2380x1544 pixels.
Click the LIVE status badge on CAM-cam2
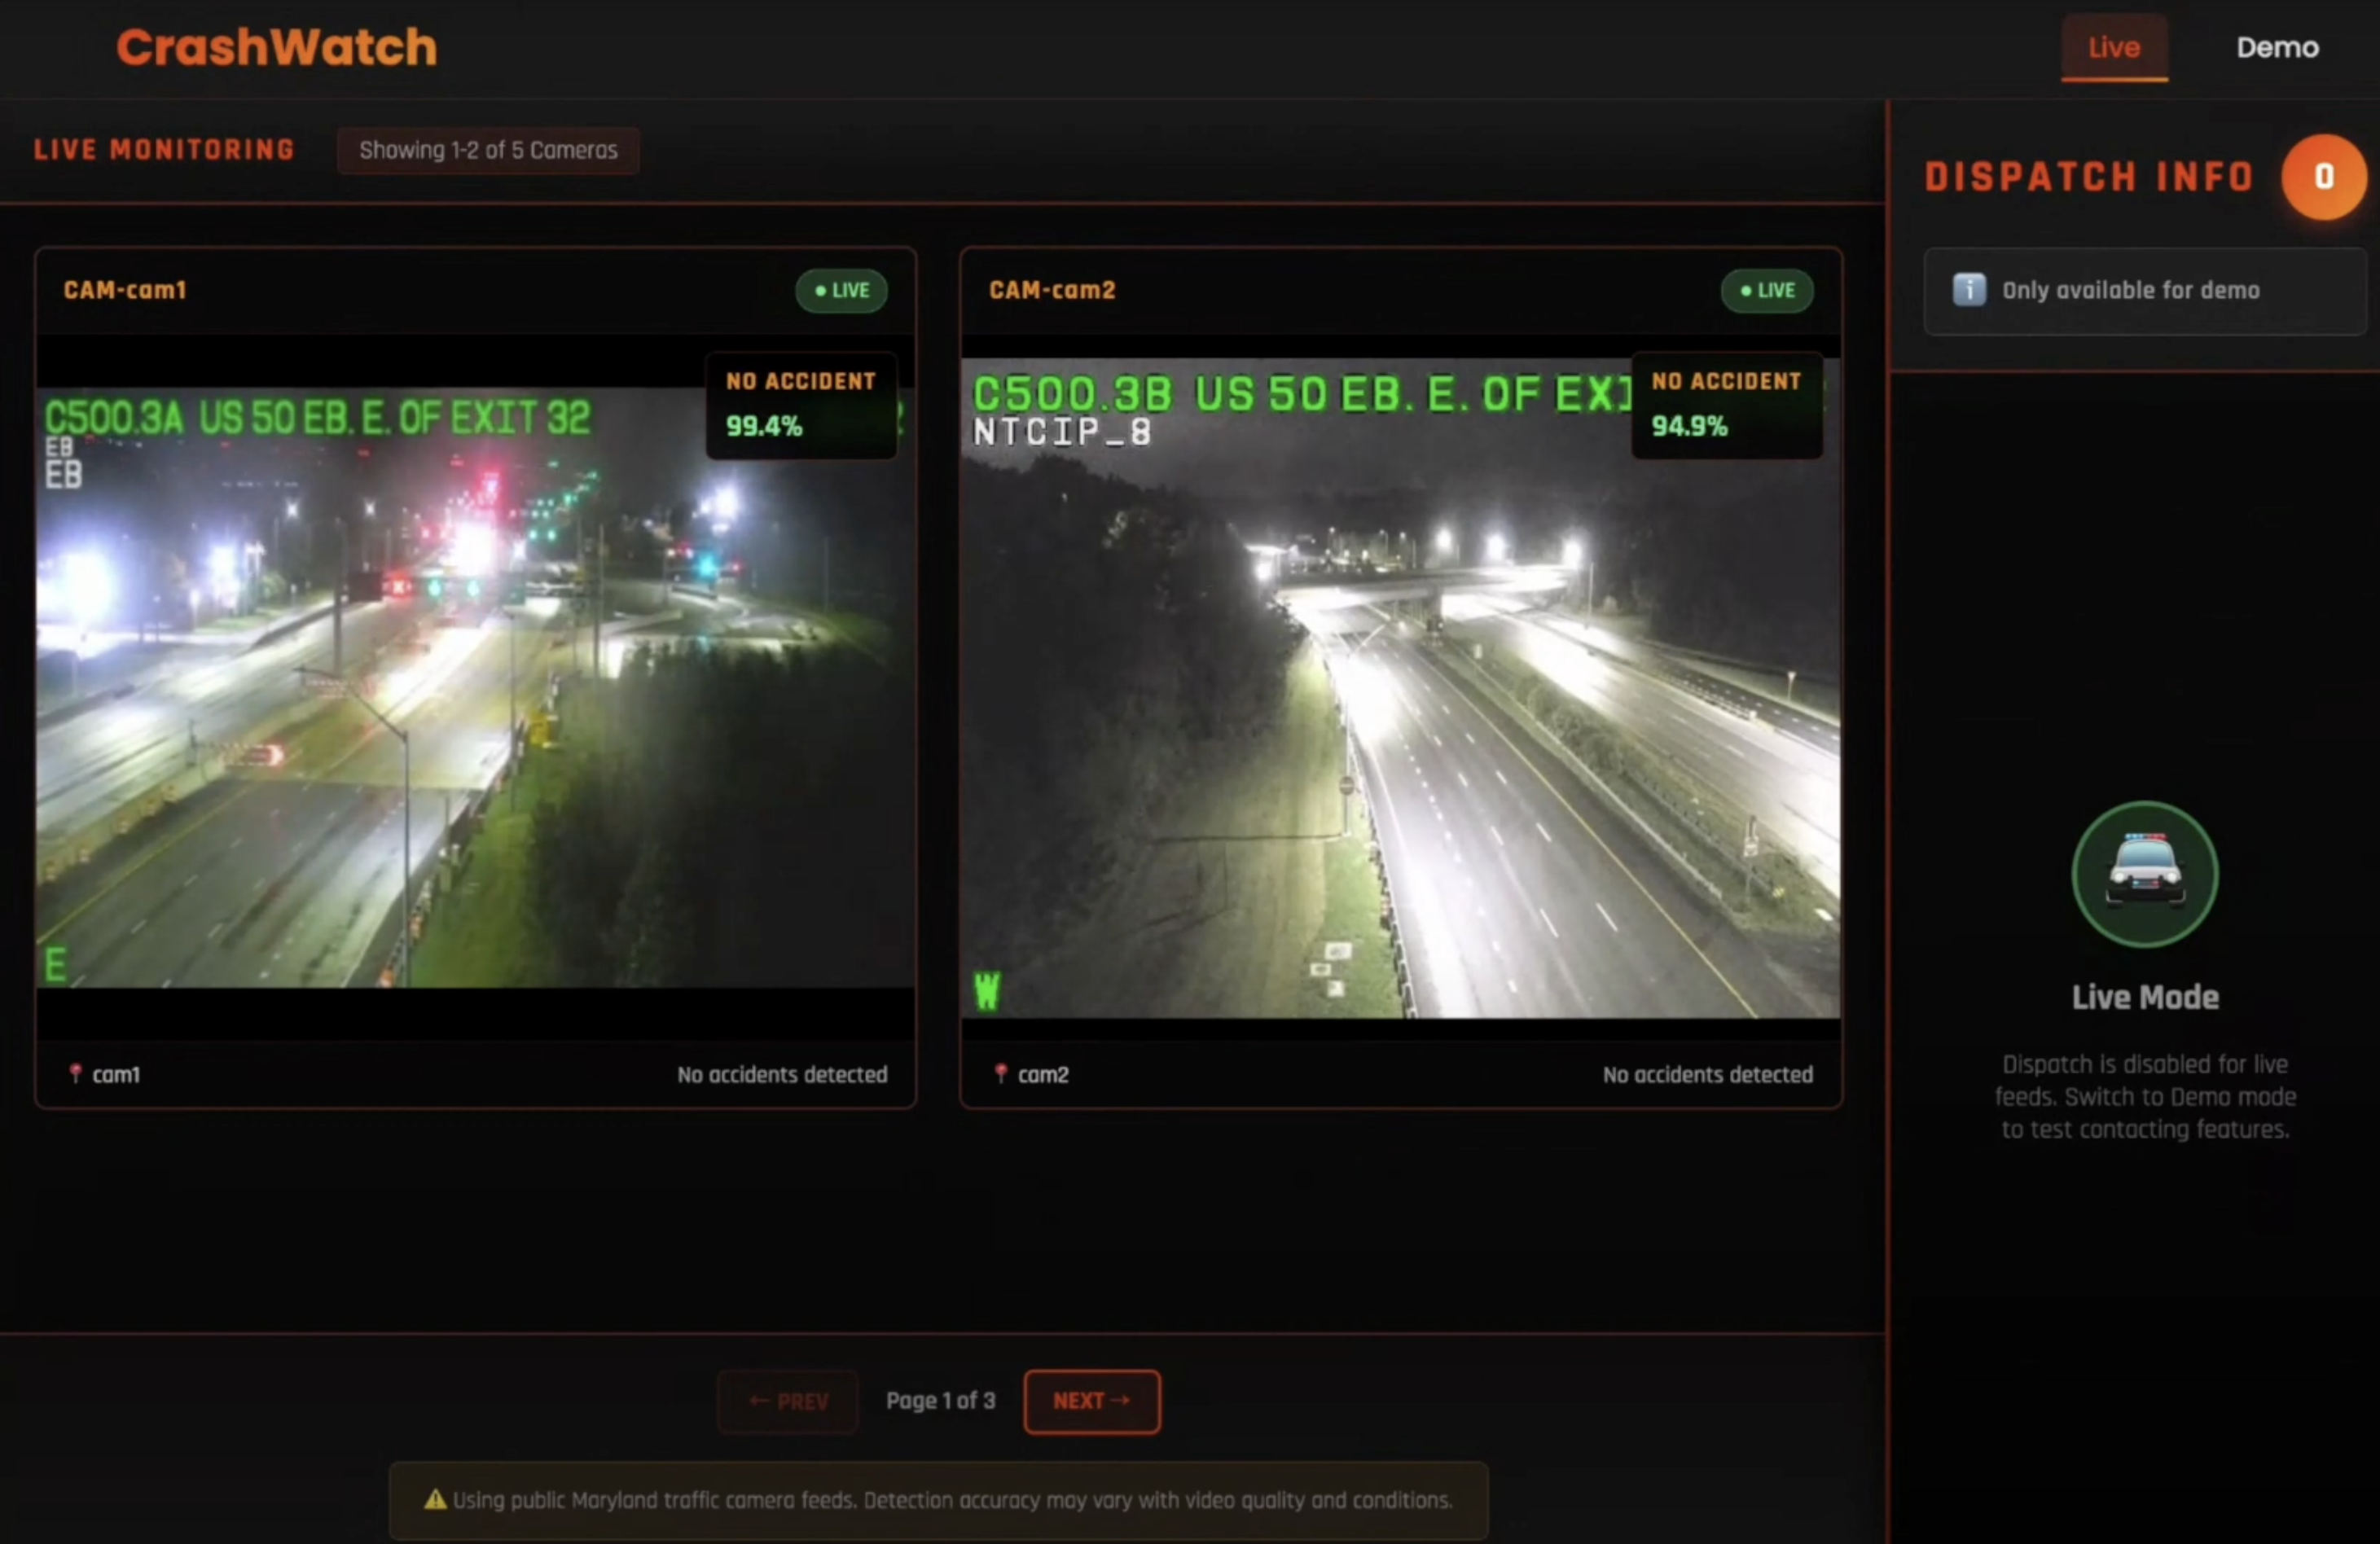click(x=1766, y=290)
